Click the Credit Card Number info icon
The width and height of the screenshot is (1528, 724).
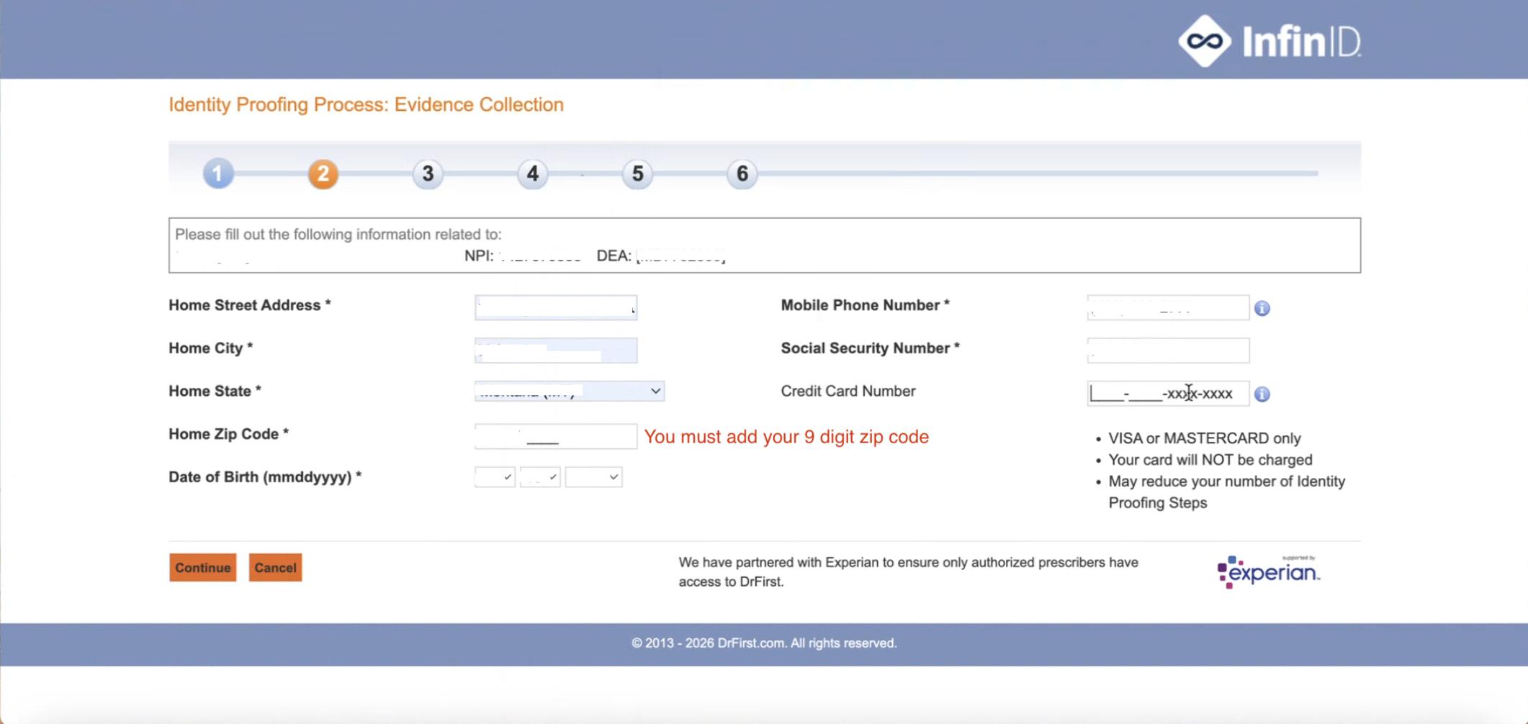[1262, 394]
